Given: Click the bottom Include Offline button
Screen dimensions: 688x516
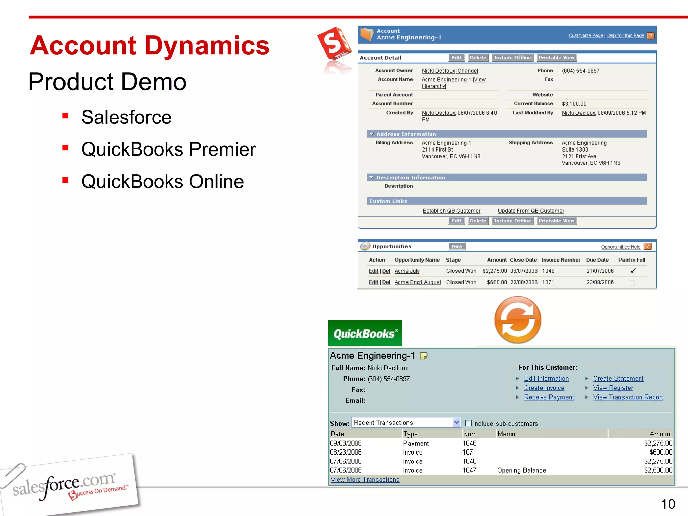Looking at the screenshot, I should 512,221.
